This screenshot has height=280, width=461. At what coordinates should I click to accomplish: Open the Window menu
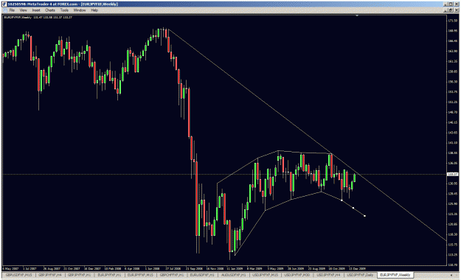(x=80, y=10)
